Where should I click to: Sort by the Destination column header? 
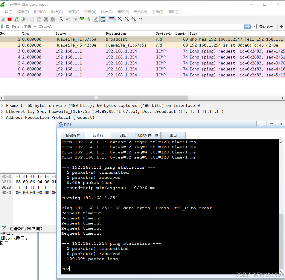129,33
